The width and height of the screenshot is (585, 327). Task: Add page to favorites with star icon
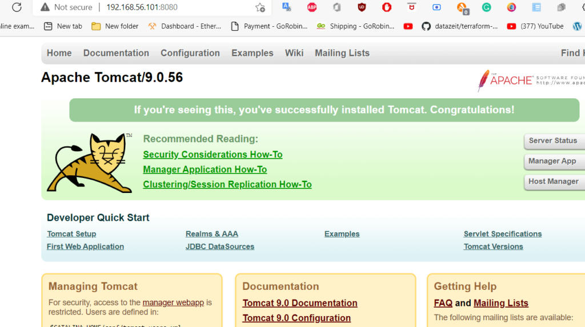pos(260,7)
